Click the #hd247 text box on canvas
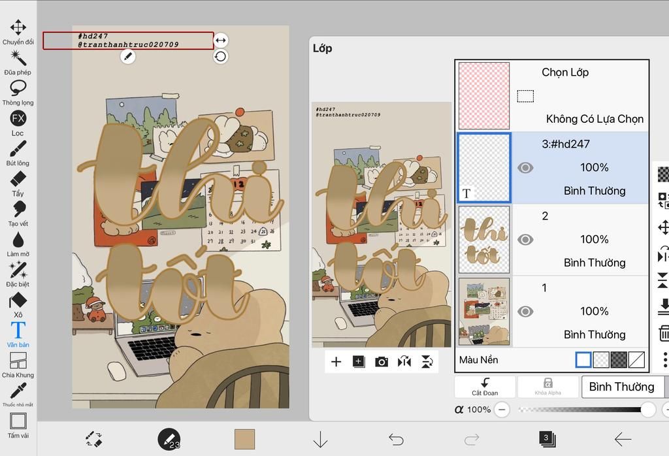 coord(128,41)
